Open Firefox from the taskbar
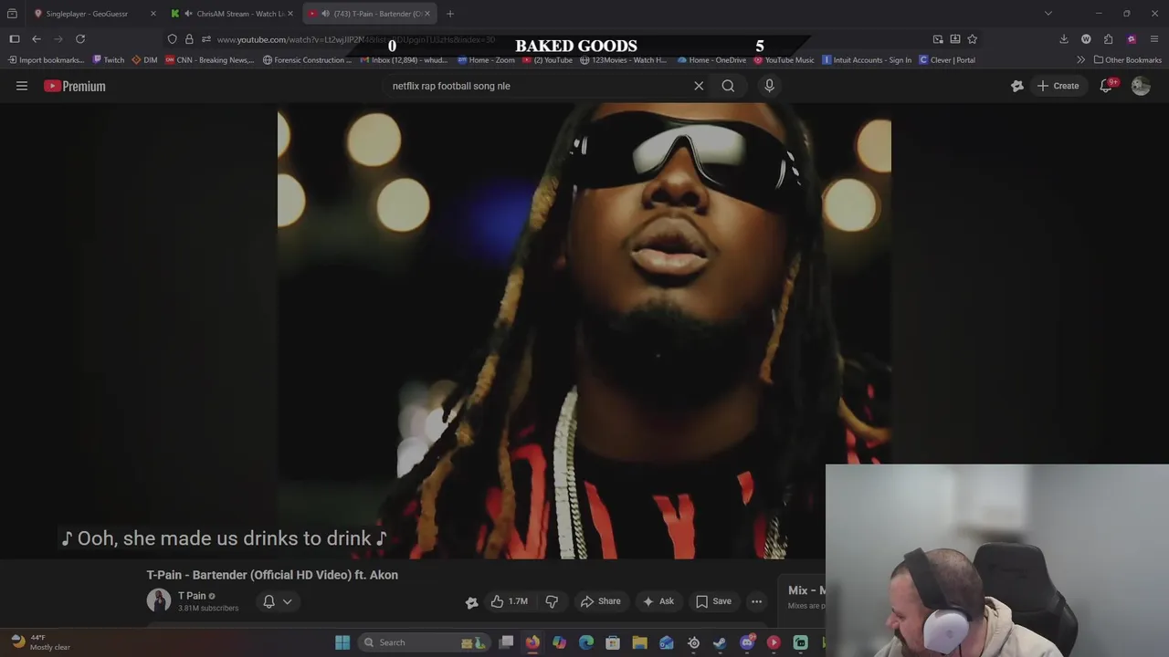The width and height of the screenshot is (1169, 657). click(x=532, y=642)
